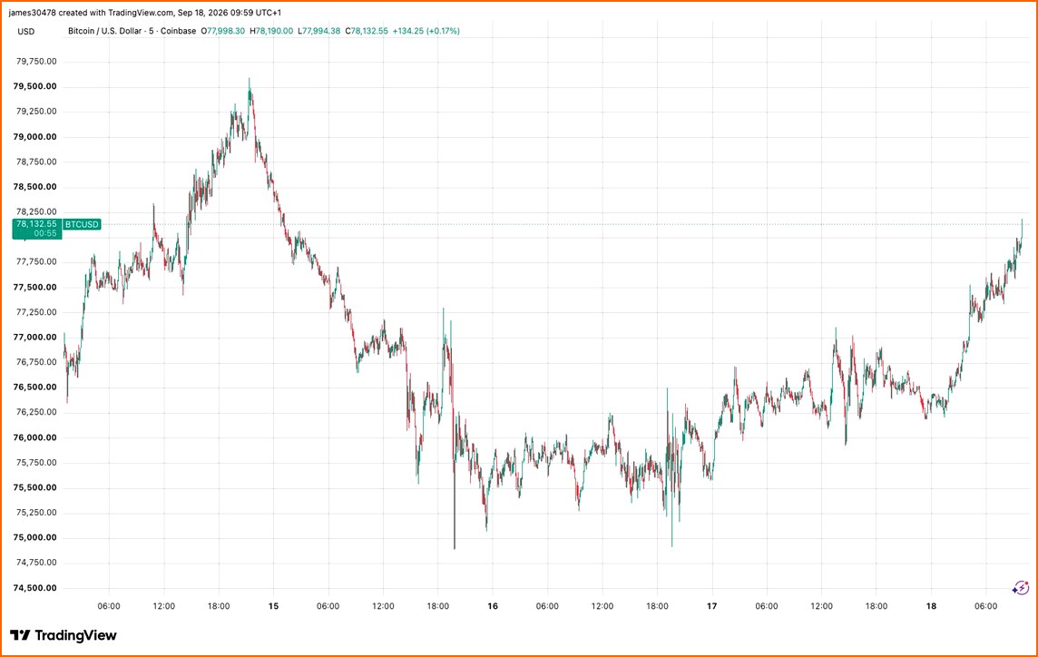Click the 76,000.00 price axis label
Image resolution: width=1038 pixels, height=657 pixels.
[35, 437]
